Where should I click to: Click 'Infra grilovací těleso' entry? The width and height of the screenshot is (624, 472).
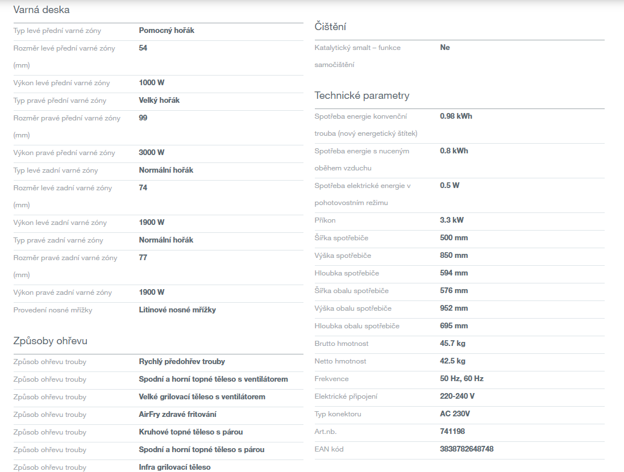[174, 467]
